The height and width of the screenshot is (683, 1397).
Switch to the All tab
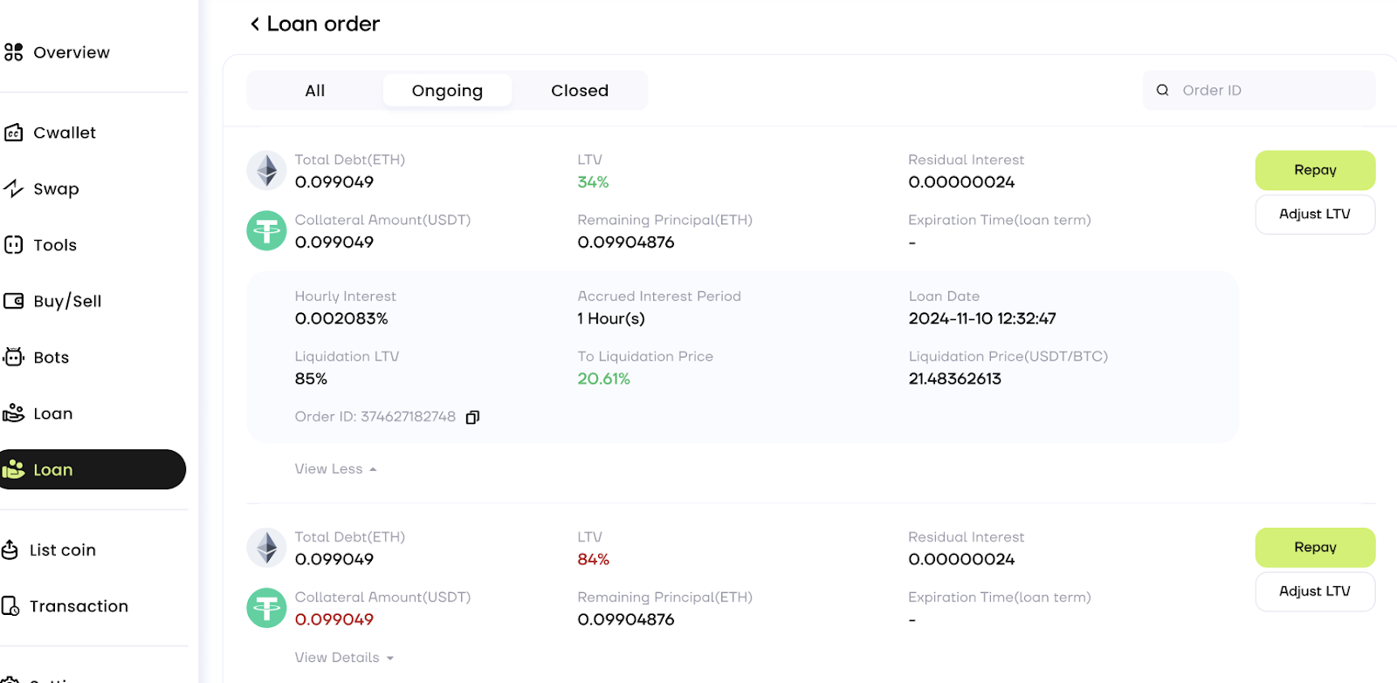(x=315, y=91)
